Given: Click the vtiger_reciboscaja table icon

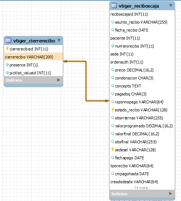Looking at the screenshot, I should click(x=114, y=5).
